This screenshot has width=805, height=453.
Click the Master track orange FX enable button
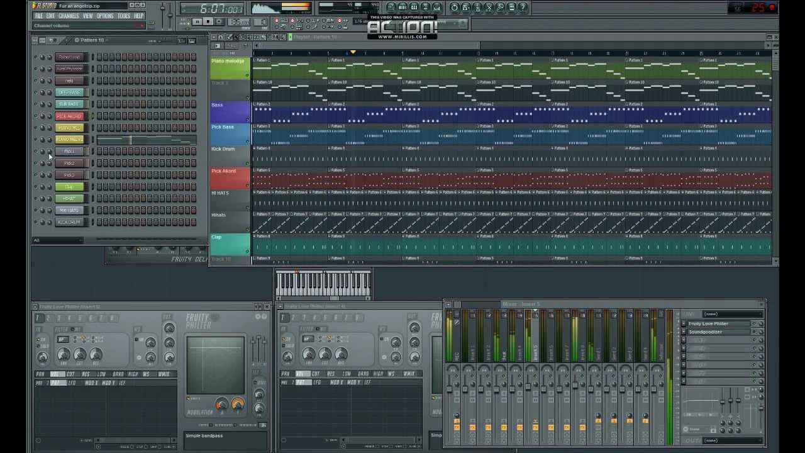click(x=457, y=427)
